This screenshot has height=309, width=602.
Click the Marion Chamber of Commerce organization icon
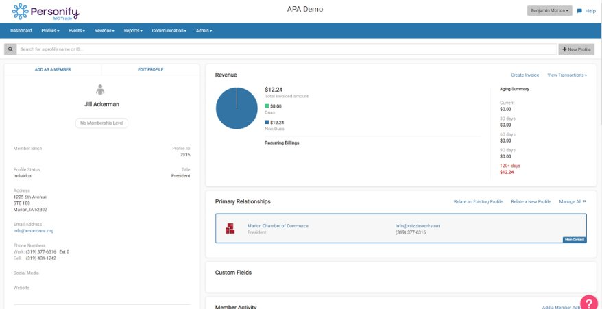231,228
